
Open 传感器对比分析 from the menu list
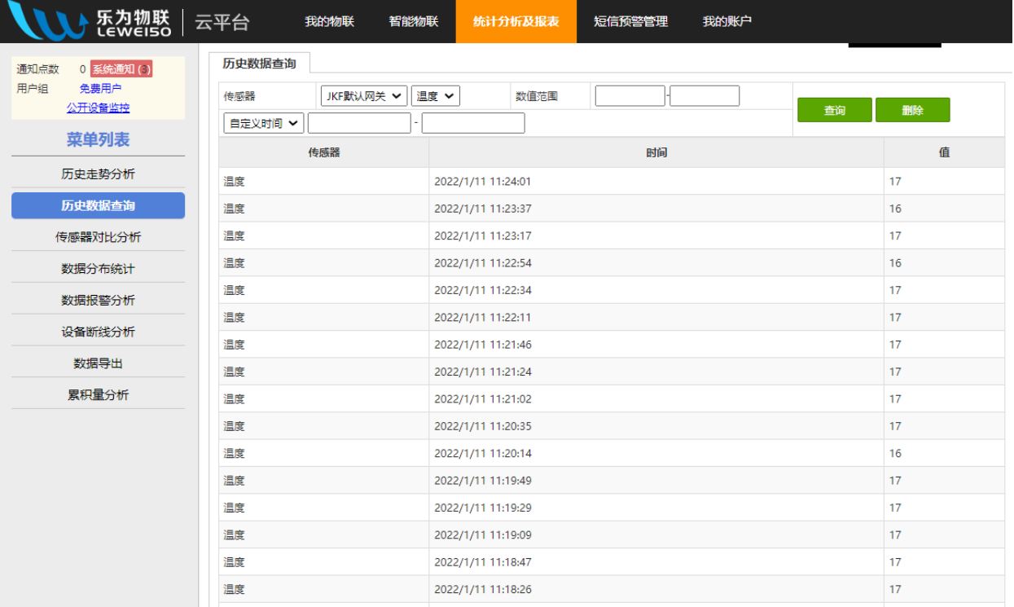(98, 236)
